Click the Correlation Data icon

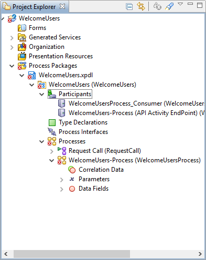pyautogui.click(x=72, y=170)
